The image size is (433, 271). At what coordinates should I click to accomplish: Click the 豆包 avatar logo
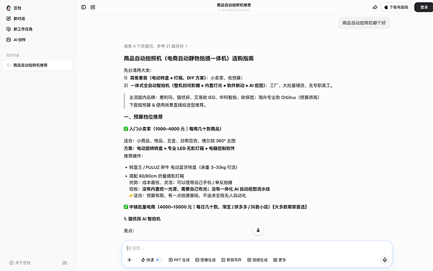pos(9,8)
